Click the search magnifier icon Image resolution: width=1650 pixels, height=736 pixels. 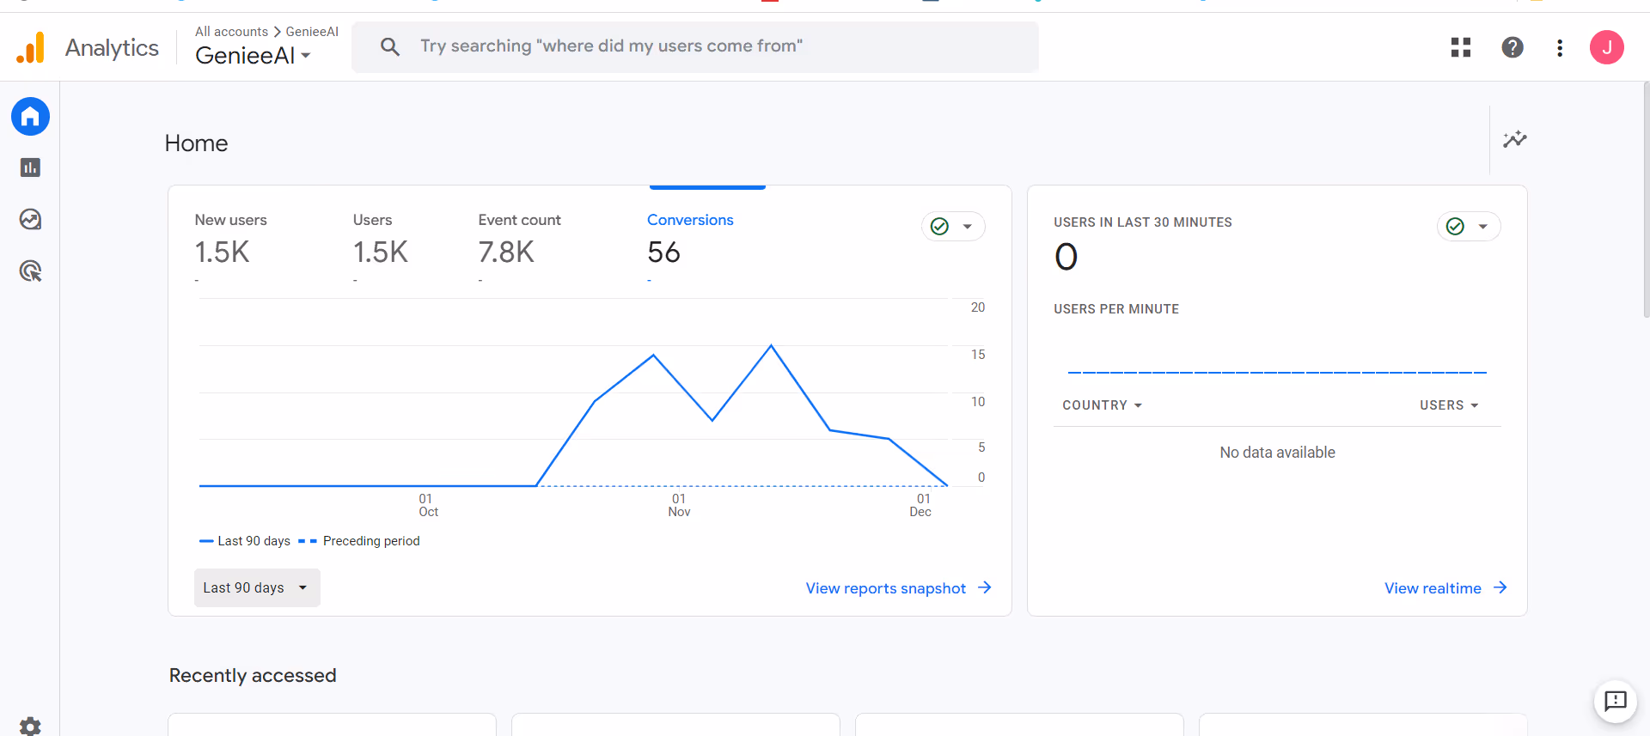click(x=390, y=46)
